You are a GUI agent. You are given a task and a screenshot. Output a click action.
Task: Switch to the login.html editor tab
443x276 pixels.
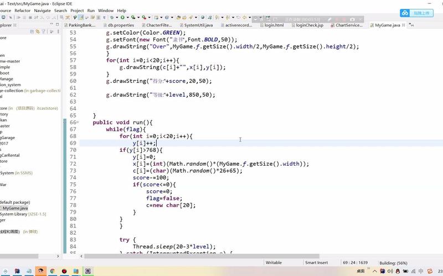272,25
